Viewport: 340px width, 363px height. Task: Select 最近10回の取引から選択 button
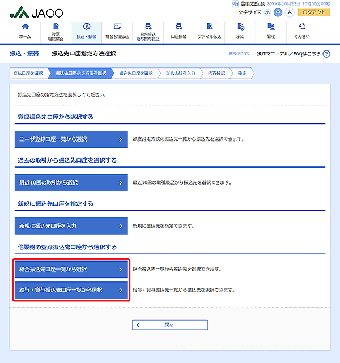pyautogui.click(x=71, y=183)
